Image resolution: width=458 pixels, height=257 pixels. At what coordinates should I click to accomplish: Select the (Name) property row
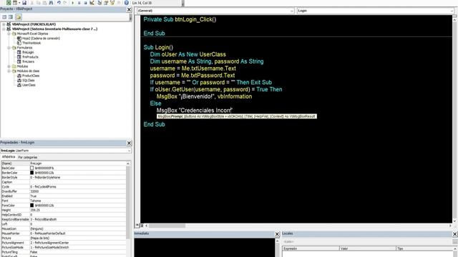point(64,163)
